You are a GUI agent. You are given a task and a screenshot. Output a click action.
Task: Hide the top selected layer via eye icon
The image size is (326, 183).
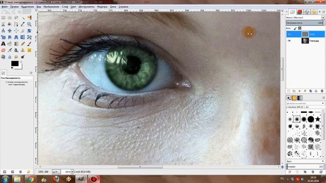[x=289, y=34]
